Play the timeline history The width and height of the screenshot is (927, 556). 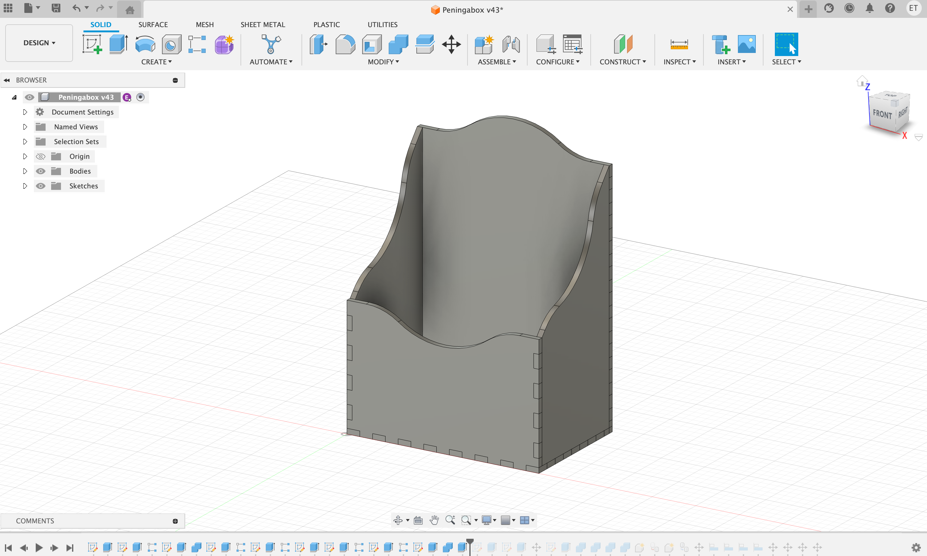click(38, 548)
